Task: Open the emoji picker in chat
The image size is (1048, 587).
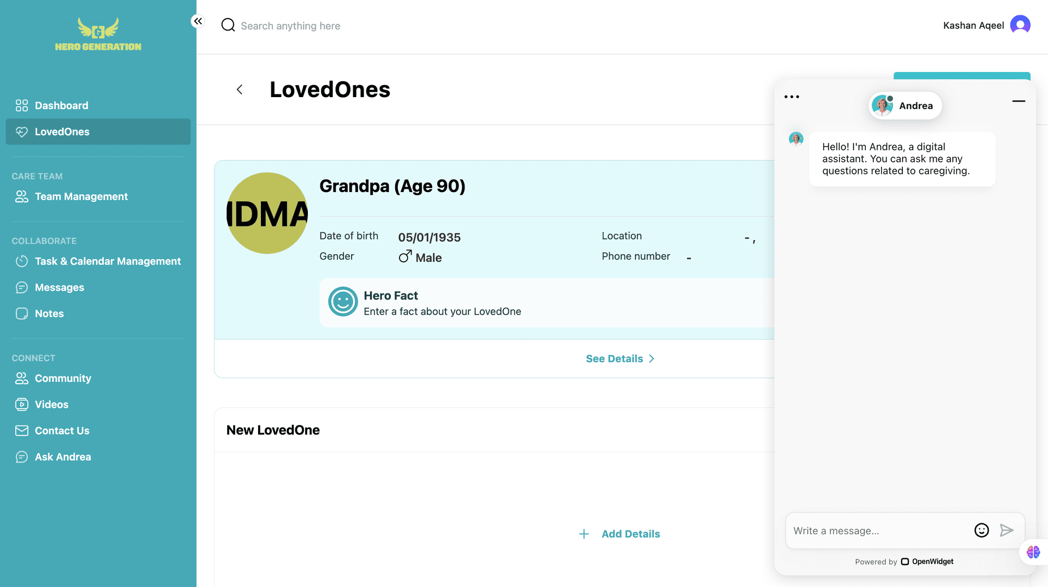Action: (x=981, y=530)
